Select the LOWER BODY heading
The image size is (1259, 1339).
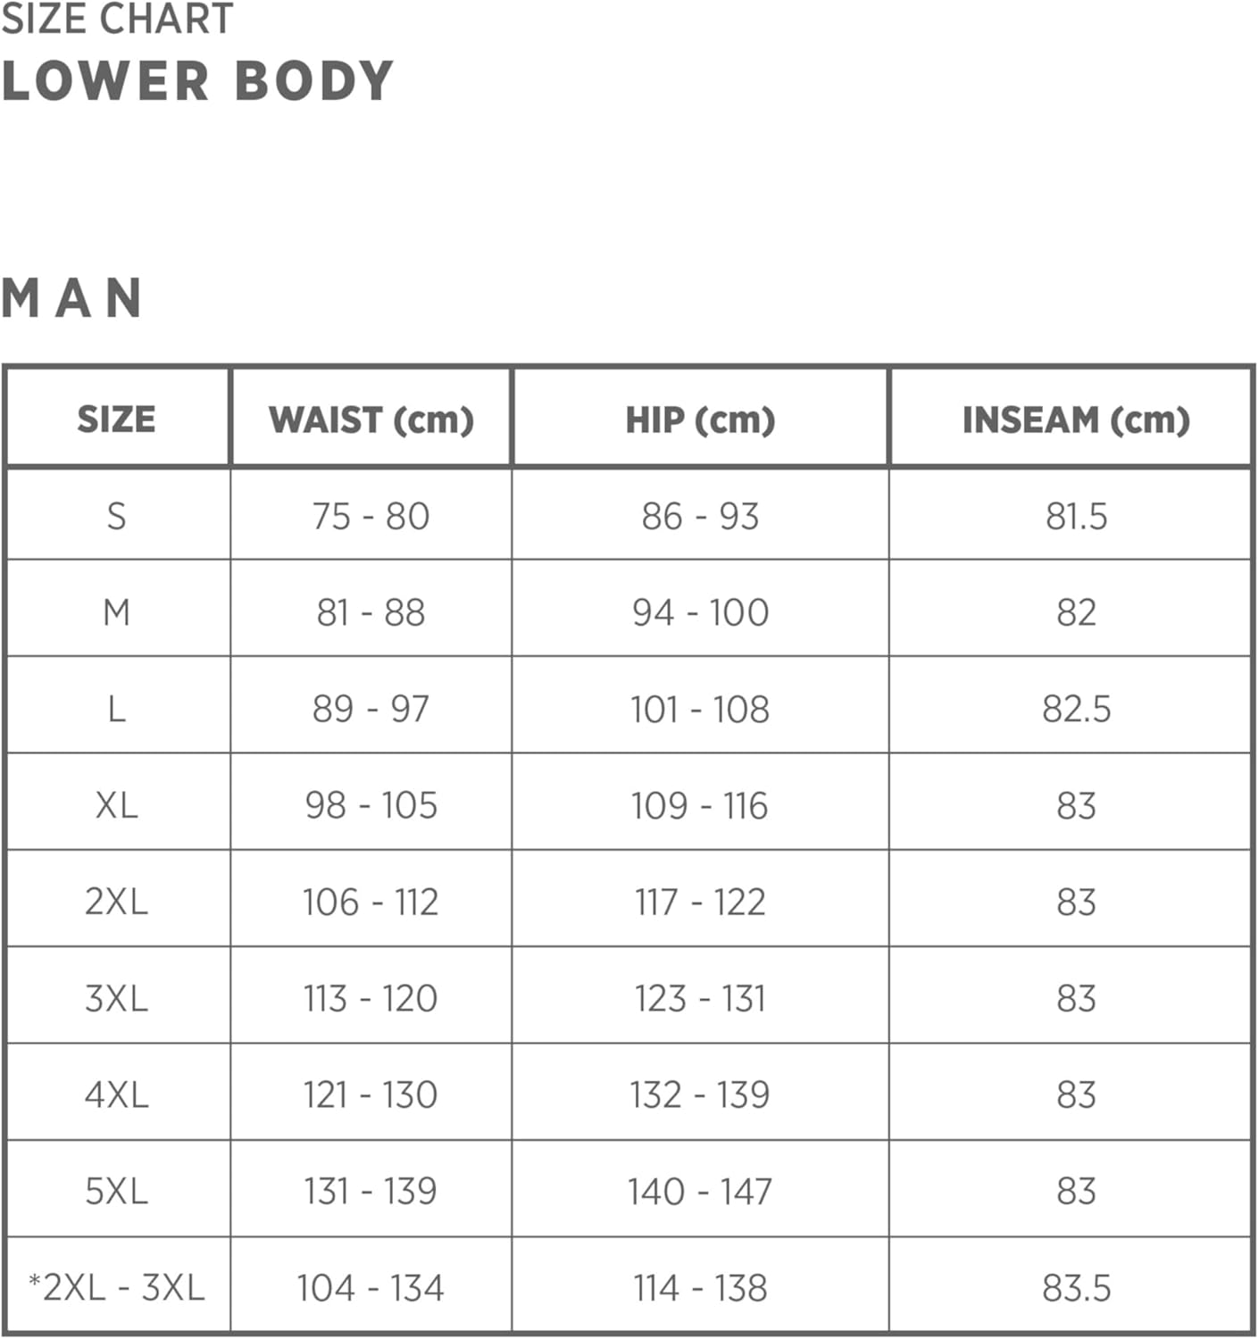pos(197,81)
